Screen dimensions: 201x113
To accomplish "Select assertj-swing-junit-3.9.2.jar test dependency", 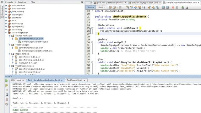I will pos(32,69).
